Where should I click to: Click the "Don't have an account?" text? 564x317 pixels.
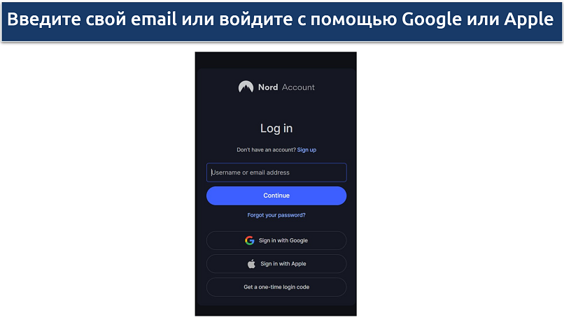(x=266, y=149)
